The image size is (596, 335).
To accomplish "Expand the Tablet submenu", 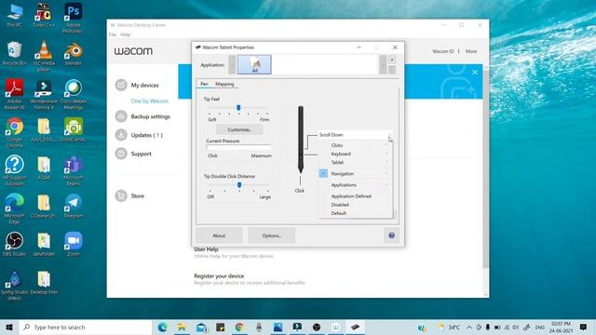I will coord(356,162).
